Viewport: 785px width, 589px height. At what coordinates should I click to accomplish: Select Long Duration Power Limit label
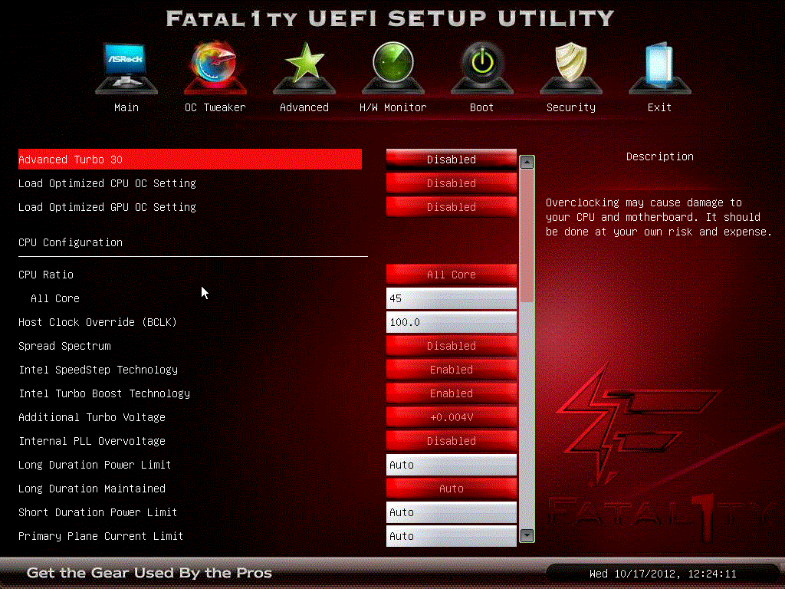coord(94,465)
